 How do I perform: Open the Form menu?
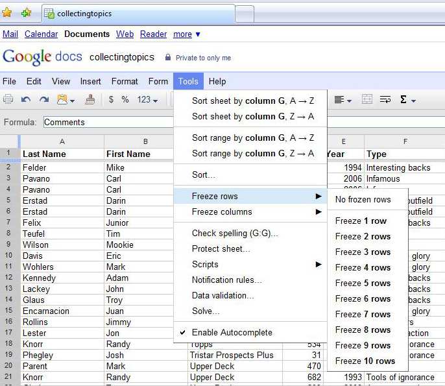158,82
